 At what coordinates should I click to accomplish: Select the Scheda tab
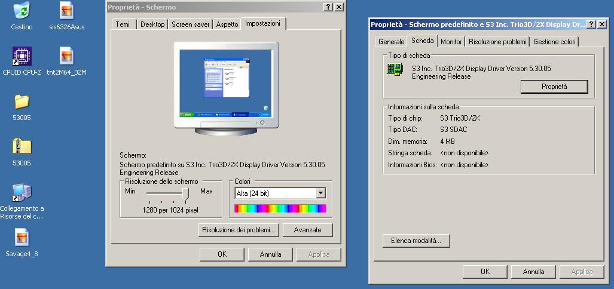(423, 41)
